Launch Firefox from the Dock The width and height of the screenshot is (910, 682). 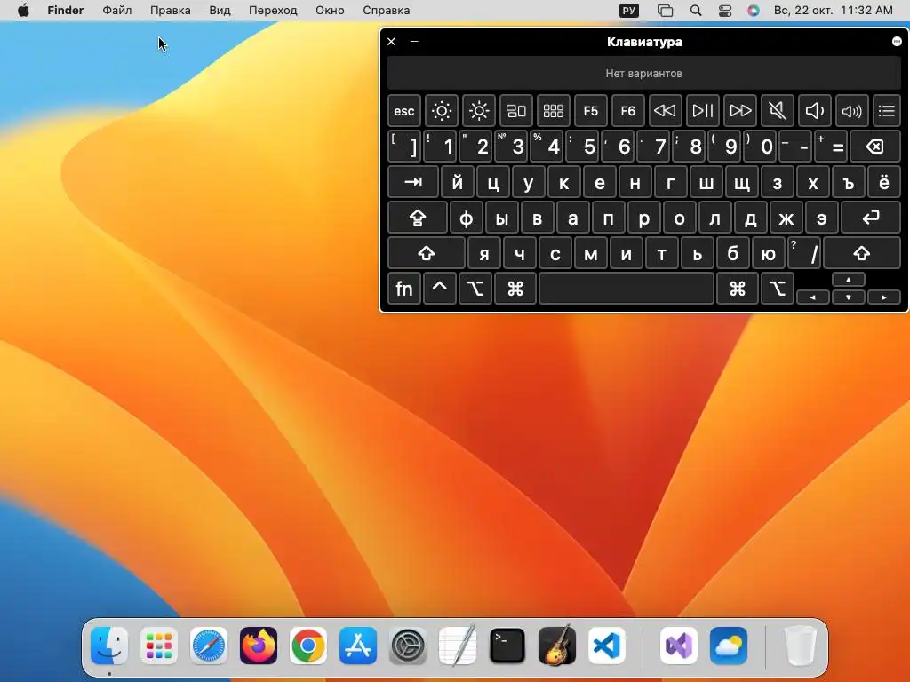tap(259, 646)
